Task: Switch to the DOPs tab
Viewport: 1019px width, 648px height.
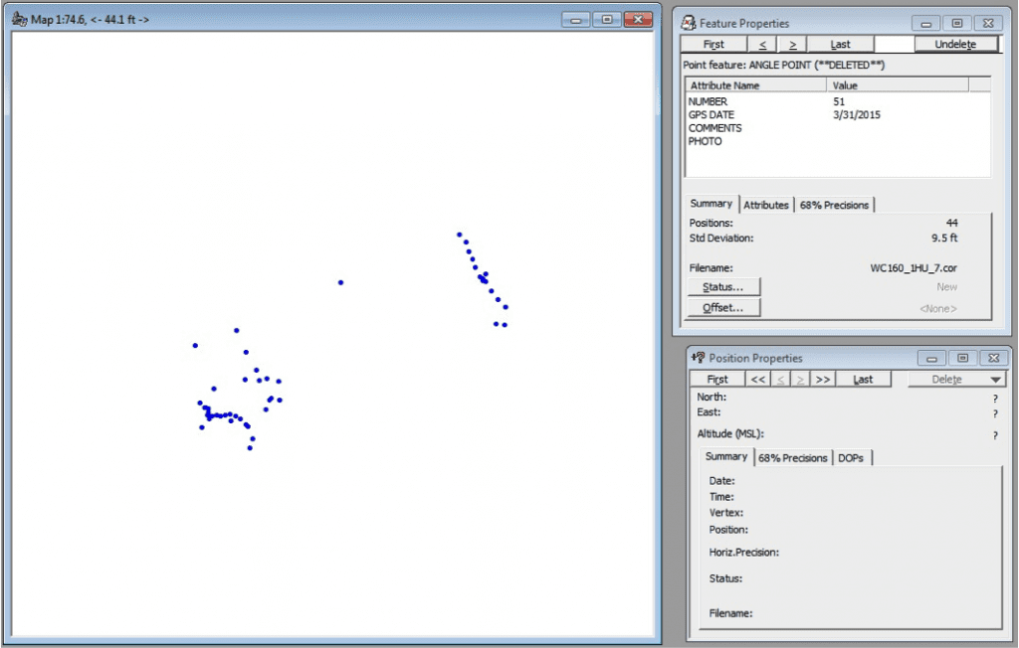Action: click(x=851, y=458)
